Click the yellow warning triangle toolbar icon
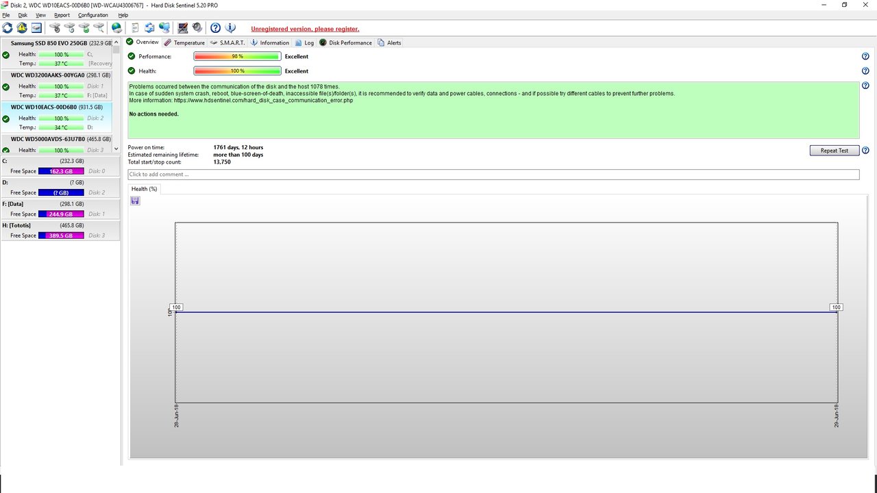This screenshot has height=493, width=877. pos(22,28)
